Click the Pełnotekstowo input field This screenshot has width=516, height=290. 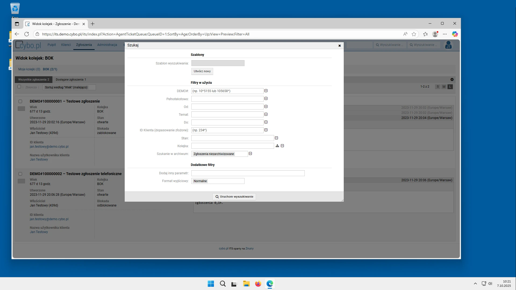click(227, 99)
